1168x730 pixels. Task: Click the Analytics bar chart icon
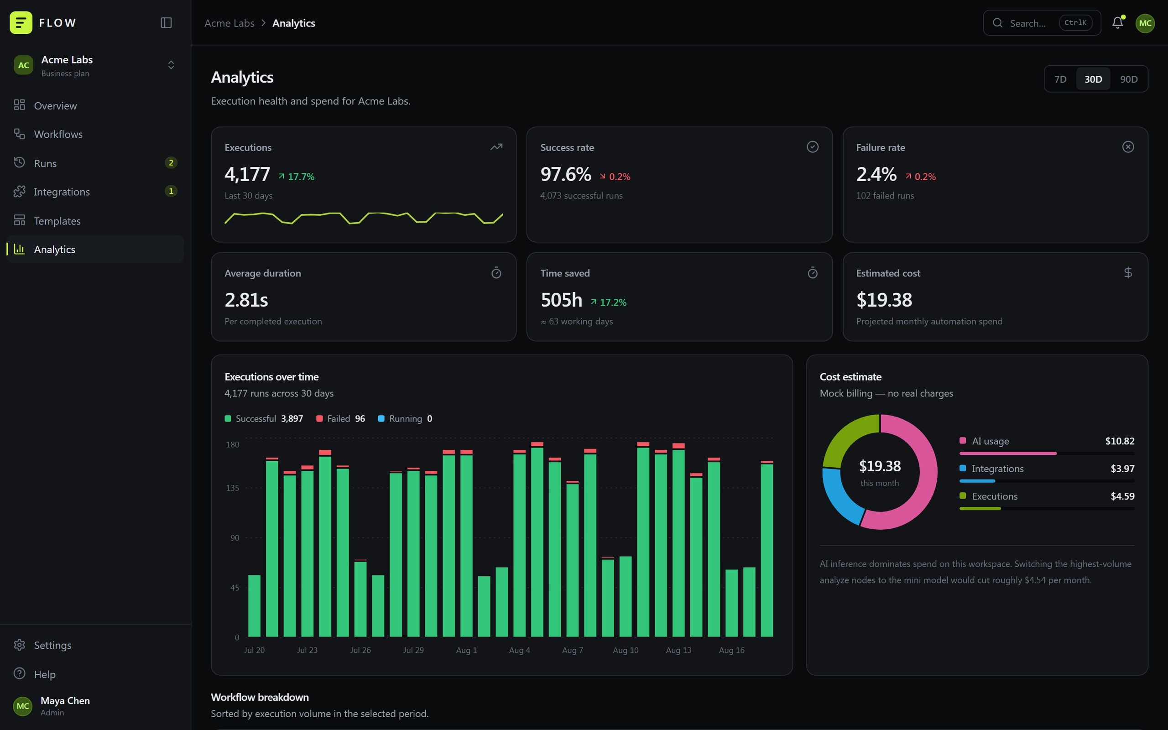pyautogui.click(x=19, y=249)
